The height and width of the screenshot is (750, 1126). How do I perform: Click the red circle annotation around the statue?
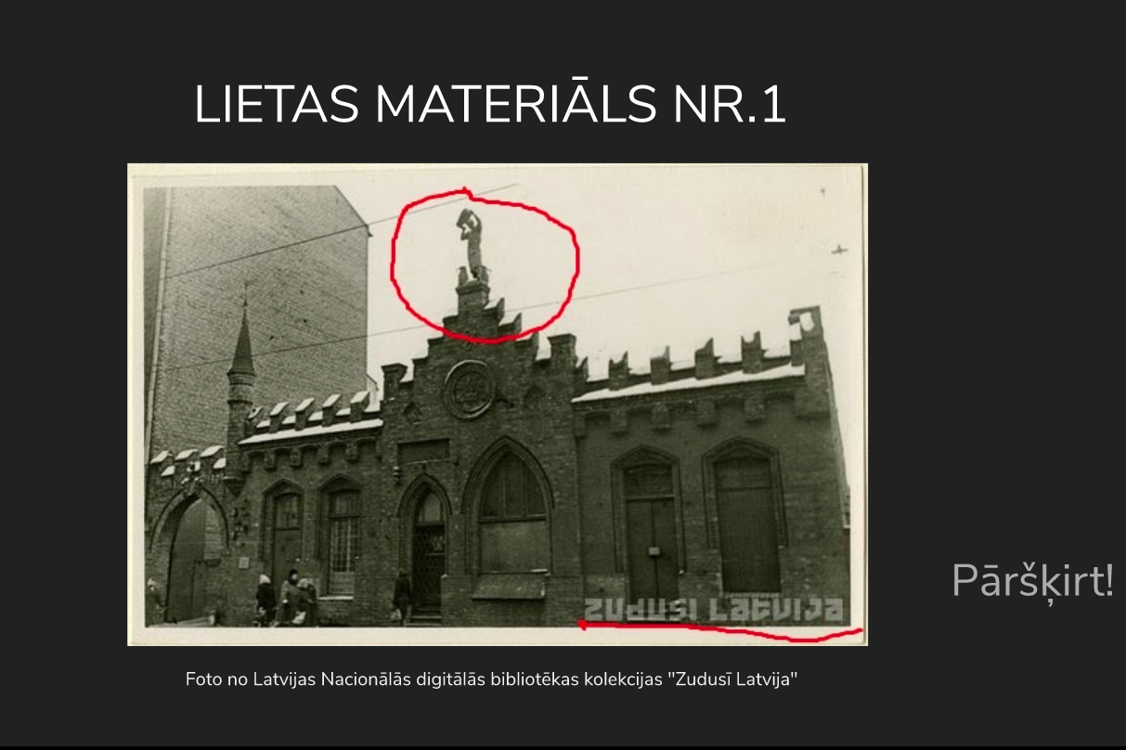pyautogui.click(x=485, y=265)
